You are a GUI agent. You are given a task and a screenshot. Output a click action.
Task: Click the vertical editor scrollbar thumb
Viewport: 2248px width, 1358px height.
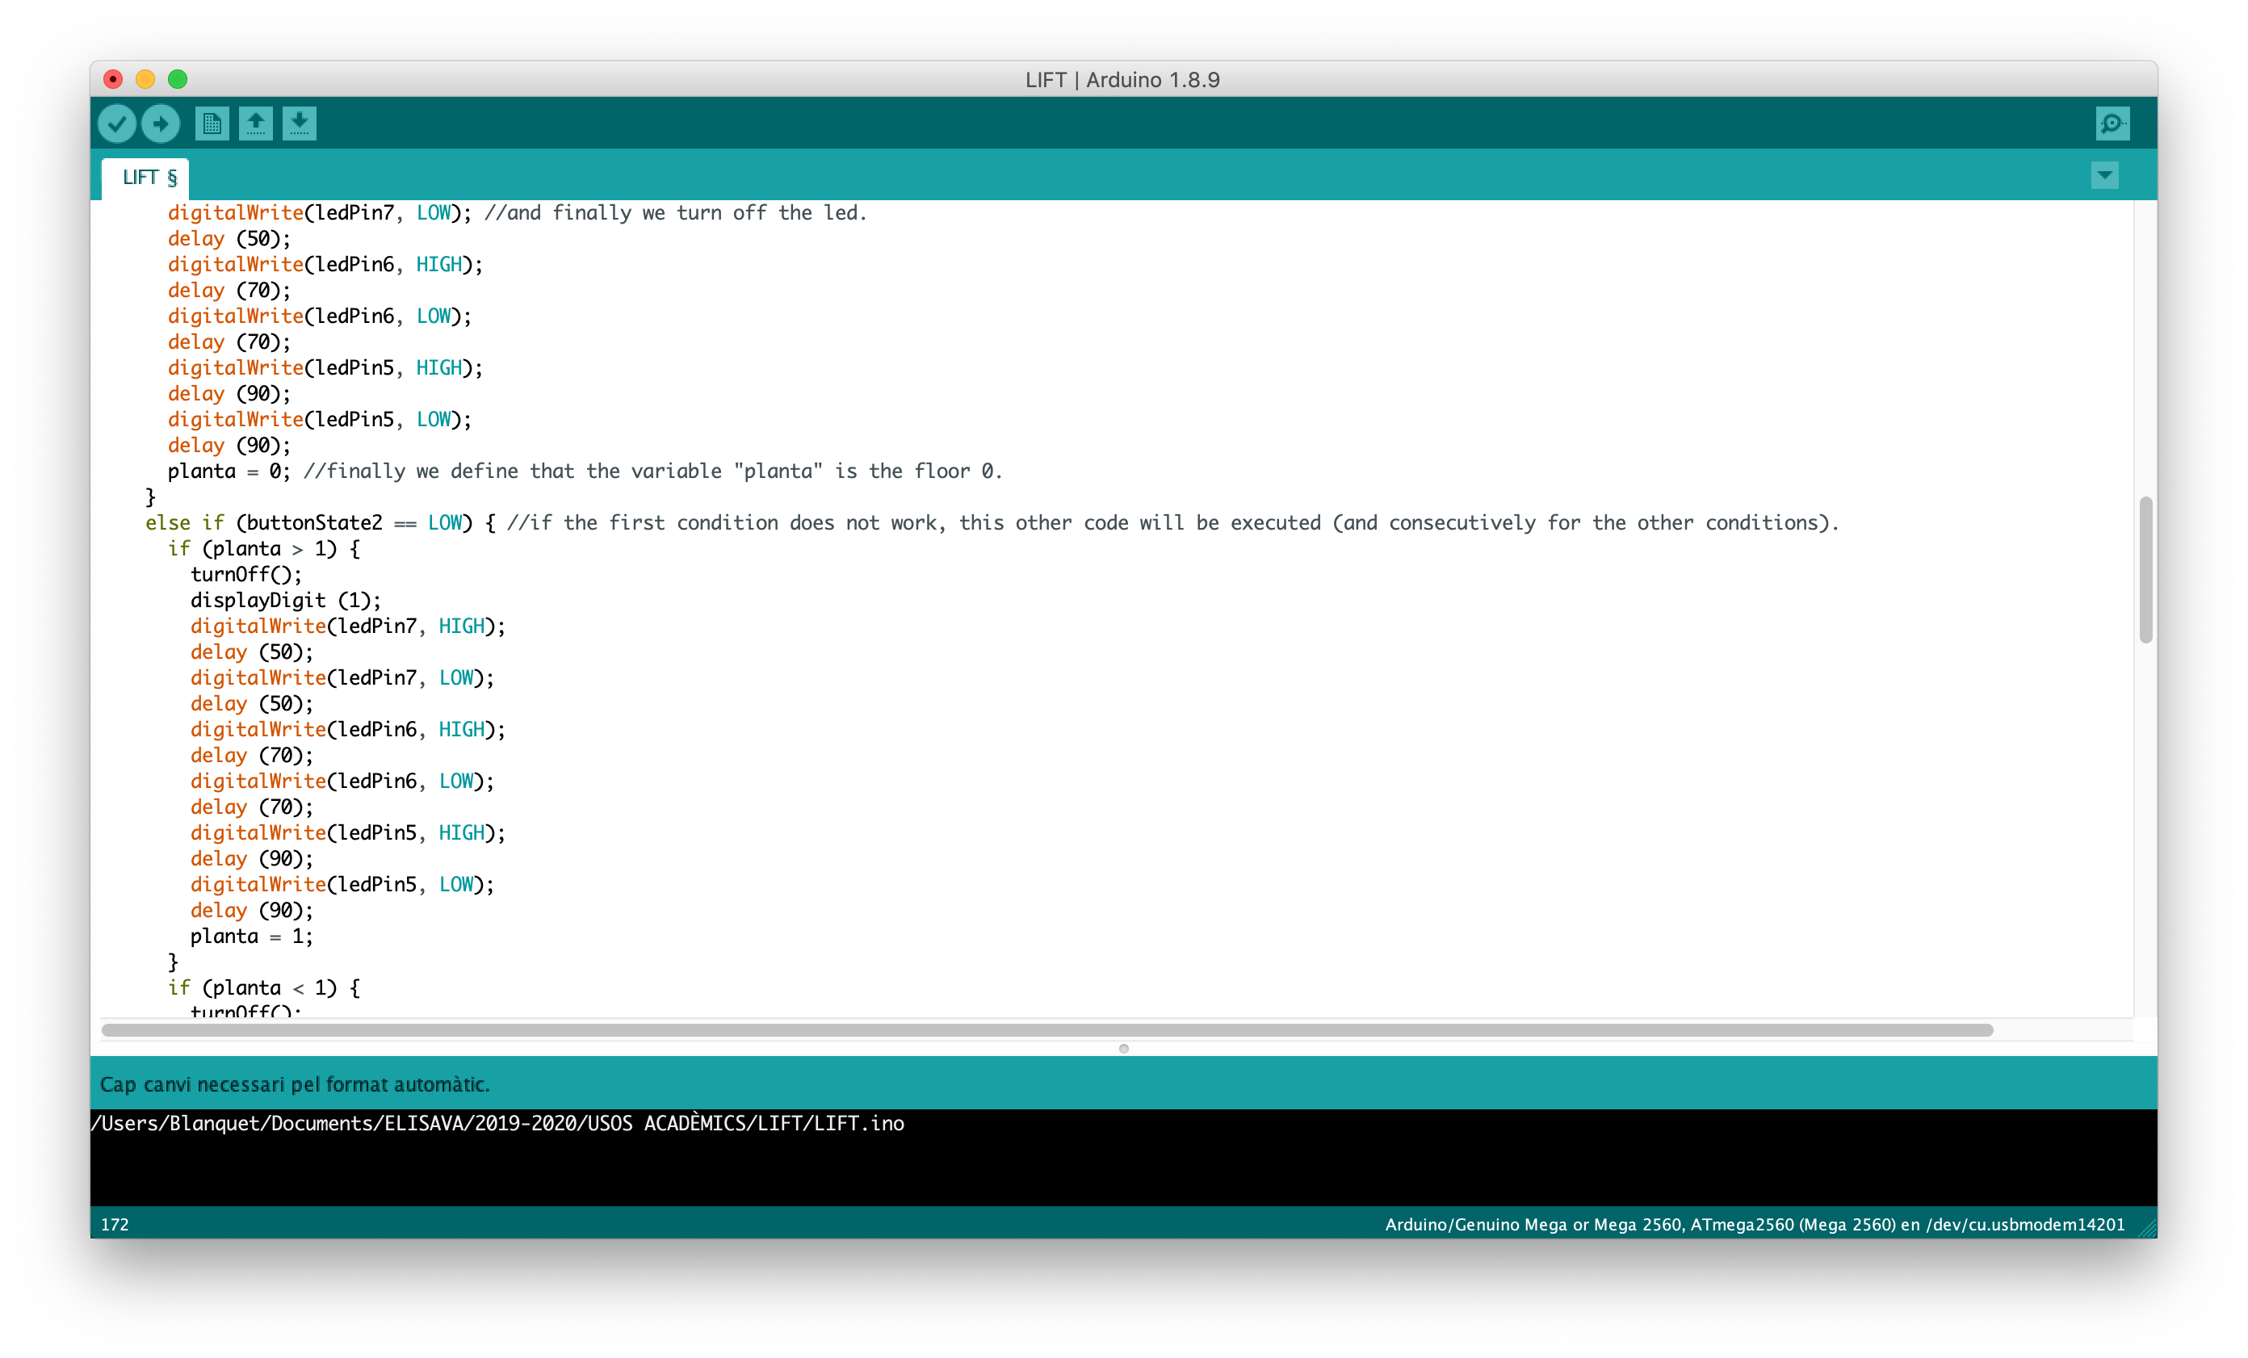(x=2145, y=570)
